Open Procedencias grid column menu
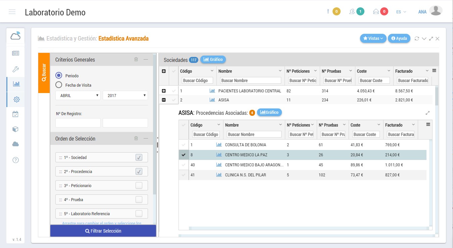This screenshot has height=248, width=453. point(428,125)
